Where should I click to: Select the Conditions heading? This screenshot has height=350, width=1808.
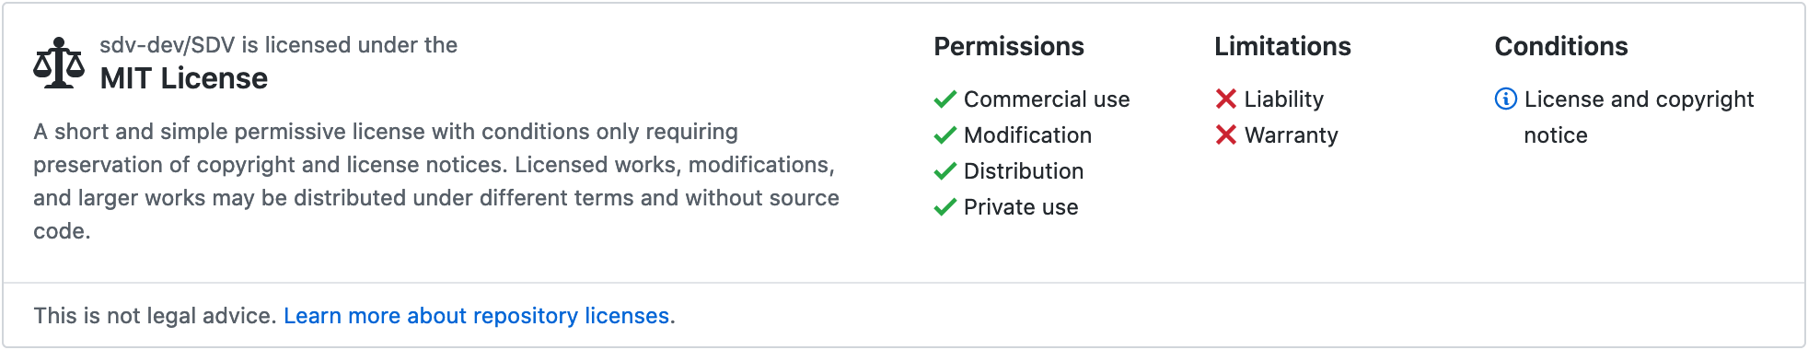point(1561,46)
